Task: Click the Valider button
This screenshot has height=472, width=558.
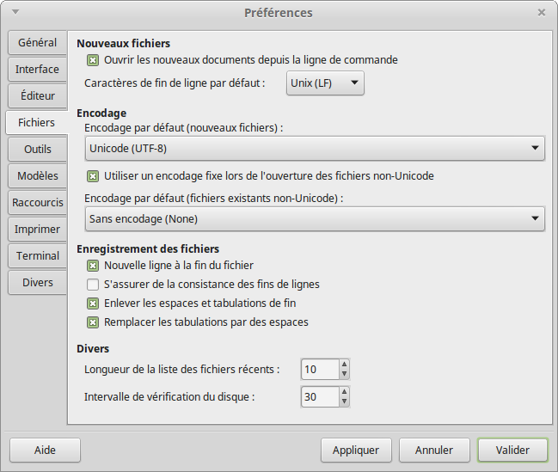Action: click(512, 450)
